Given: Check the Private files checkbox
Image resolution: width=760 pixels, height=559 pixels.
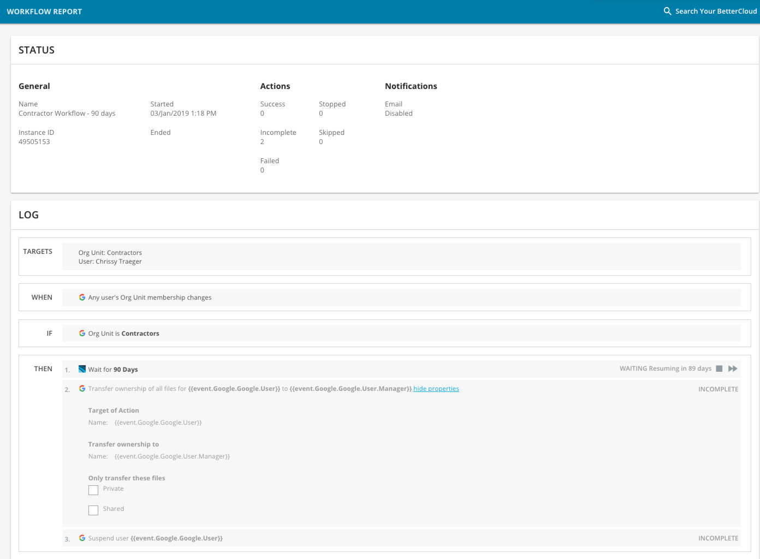Looking at the screenshot, I should click(x=93, y=490).
